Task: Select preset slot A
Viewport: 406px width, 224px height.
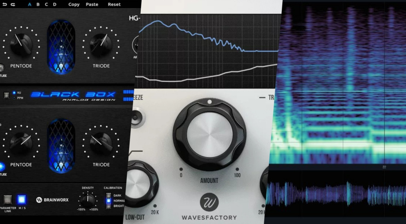Action: pos(29,4)
